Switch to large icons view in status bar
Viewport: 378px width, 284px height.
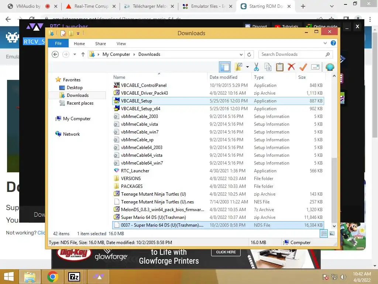point(332,234)
